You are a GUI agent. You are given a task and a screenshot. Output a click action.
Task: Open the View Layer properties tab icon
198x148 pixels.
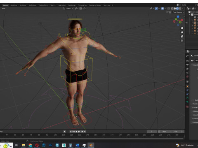[187, 69]
